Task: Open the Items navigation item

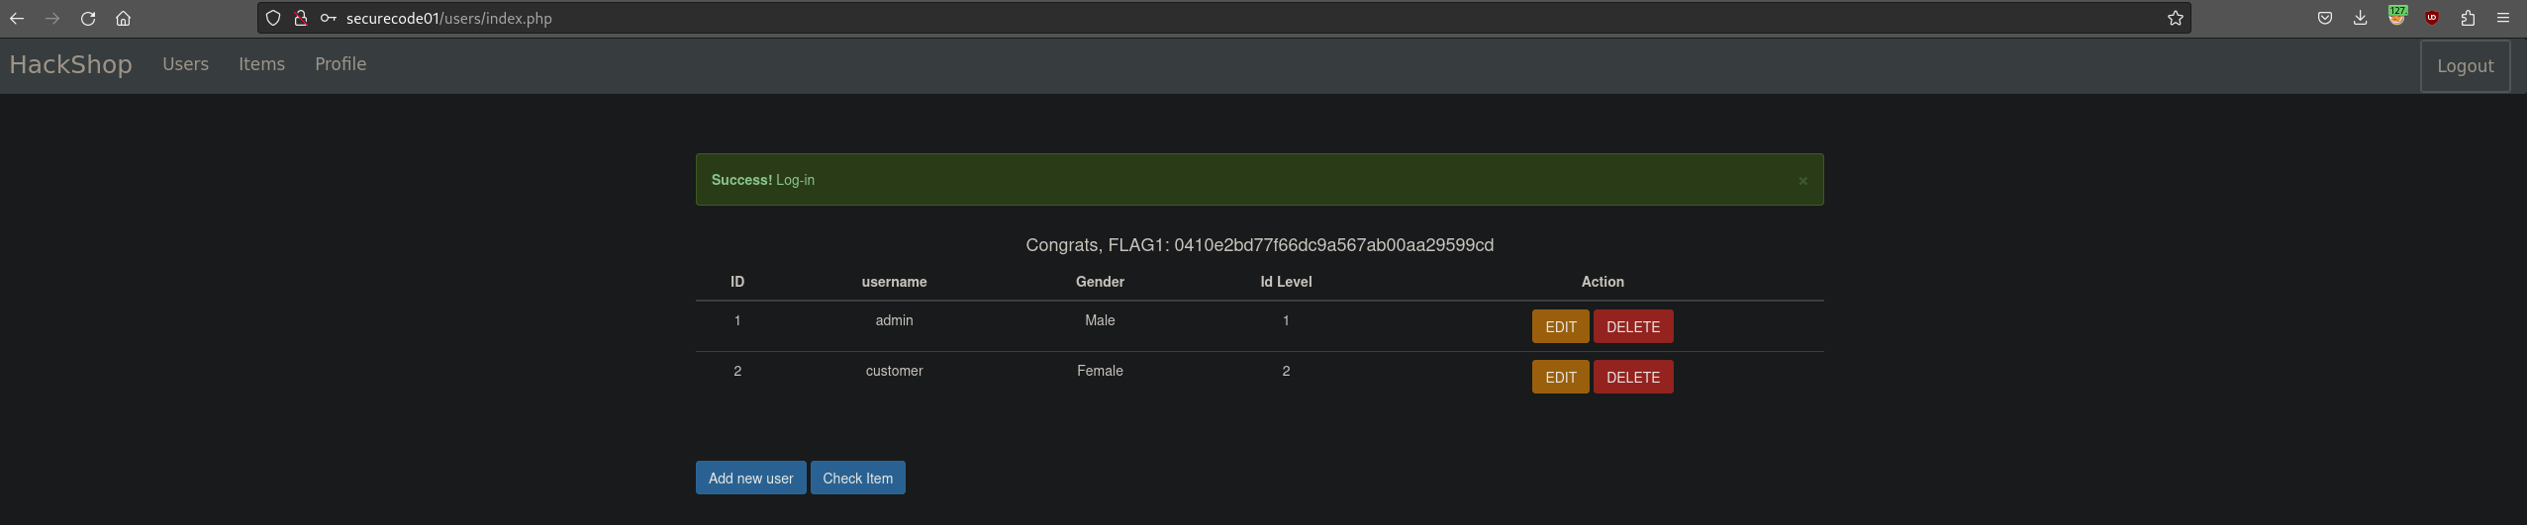Action: click(261, 64)
